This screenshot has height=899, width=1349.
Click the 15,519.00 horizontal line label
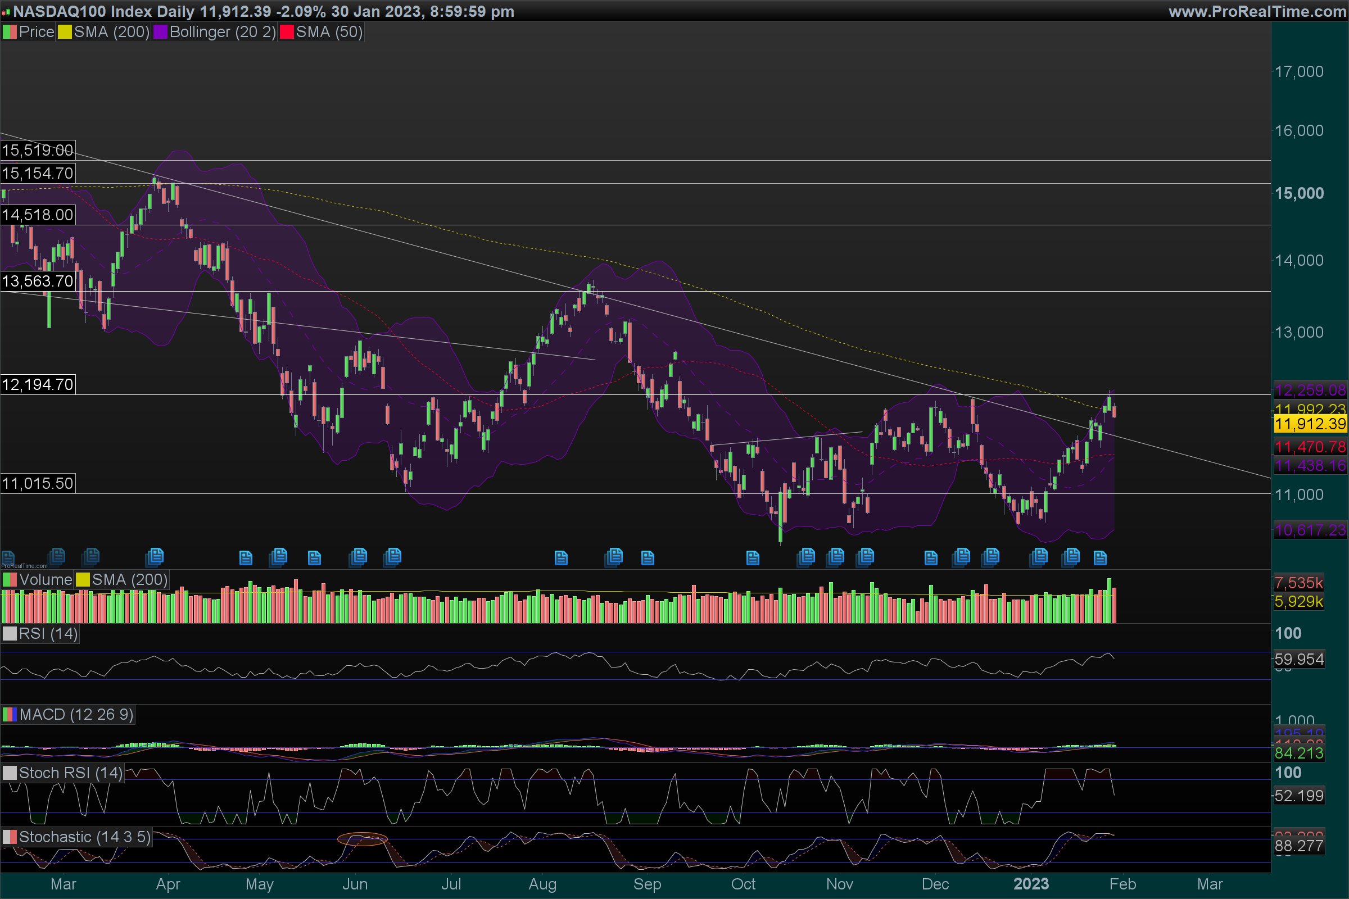click(38, 150)
